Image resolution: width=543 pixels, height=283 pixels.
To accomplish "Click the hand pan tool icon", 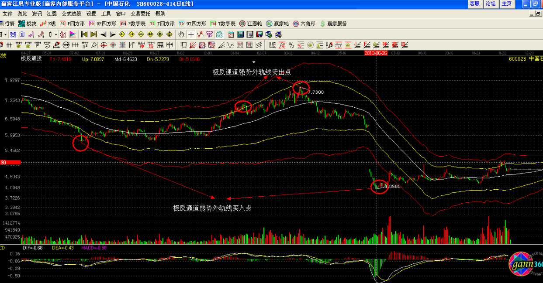I will coord(182,34).
